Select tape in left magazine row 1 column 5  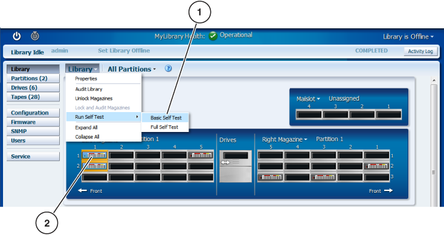201,155
